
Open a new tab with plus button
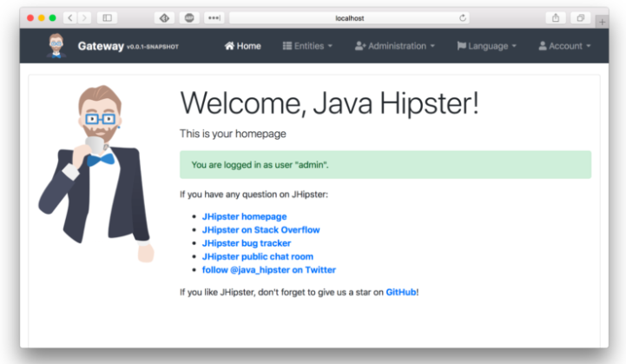[x=603, y=21]
